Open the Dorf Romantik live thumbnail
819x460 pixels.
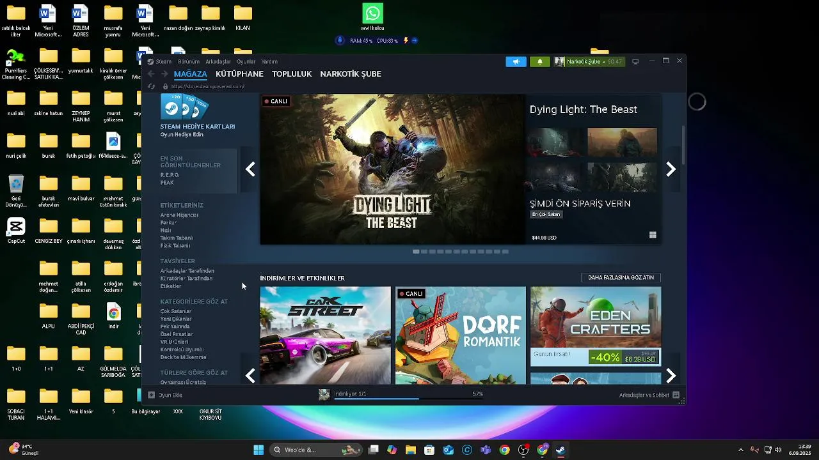461,335
